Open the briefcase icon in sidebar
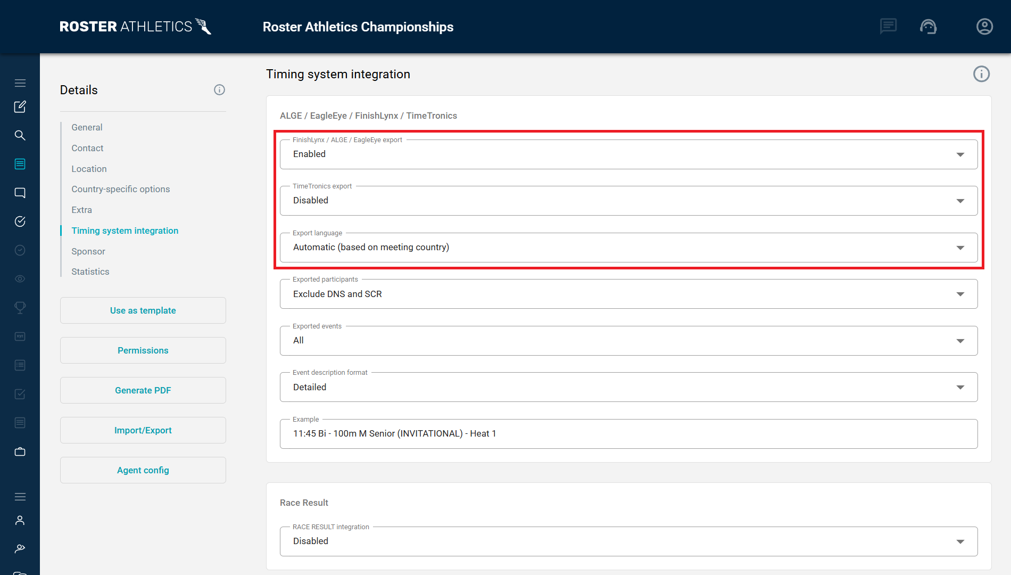Viewport: 1011px width, 575px height. coord(20,451)
